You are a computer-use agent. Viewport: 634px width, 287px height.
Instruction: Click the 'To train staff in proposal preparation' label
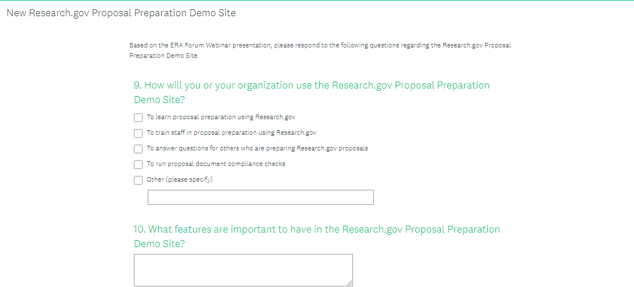[231, 133]
